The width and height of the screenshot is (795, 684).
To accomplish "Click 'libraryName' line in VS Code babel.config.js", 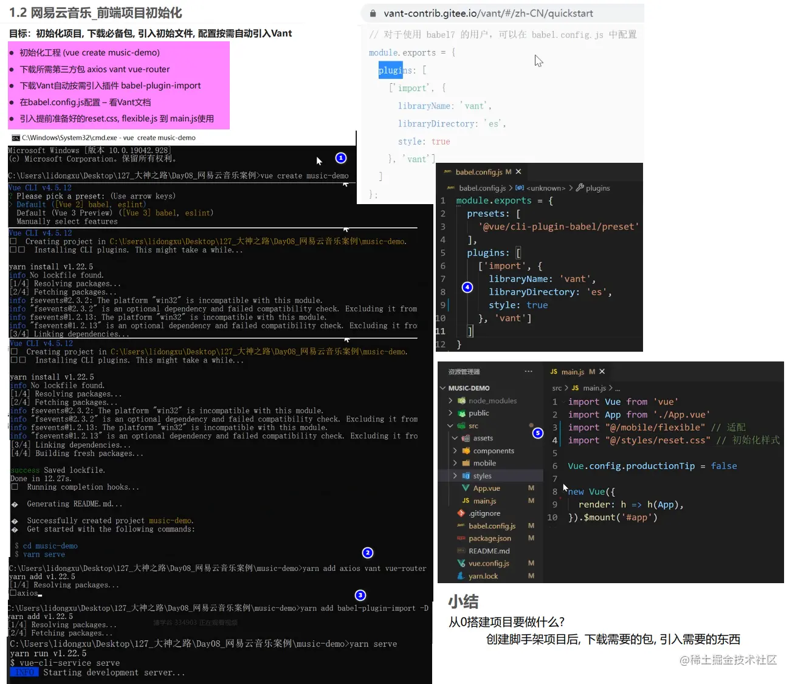I will [x=542, y=279].
